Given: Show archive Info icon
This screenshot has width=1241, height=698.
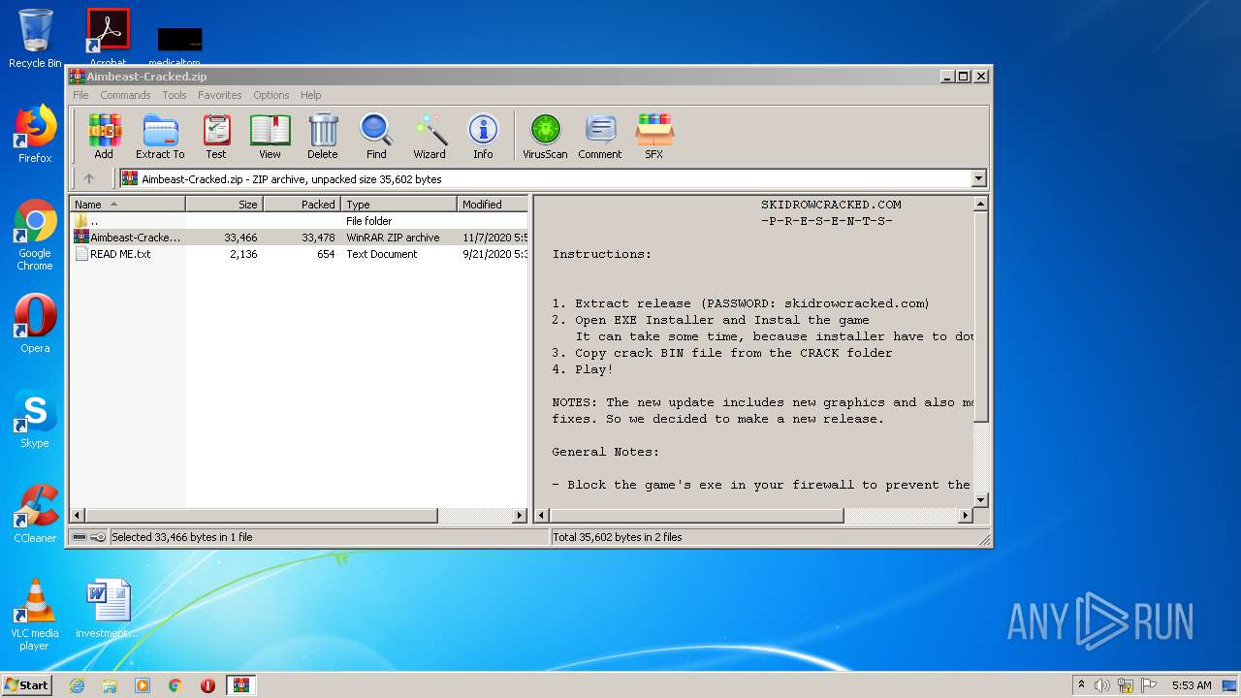Looking at the screenshot, I should tap(483, 136).
